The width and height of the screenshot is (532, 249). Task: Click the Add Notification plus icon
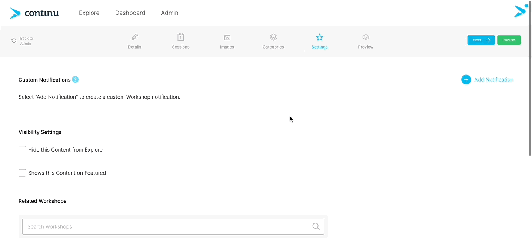coord(466,79)
